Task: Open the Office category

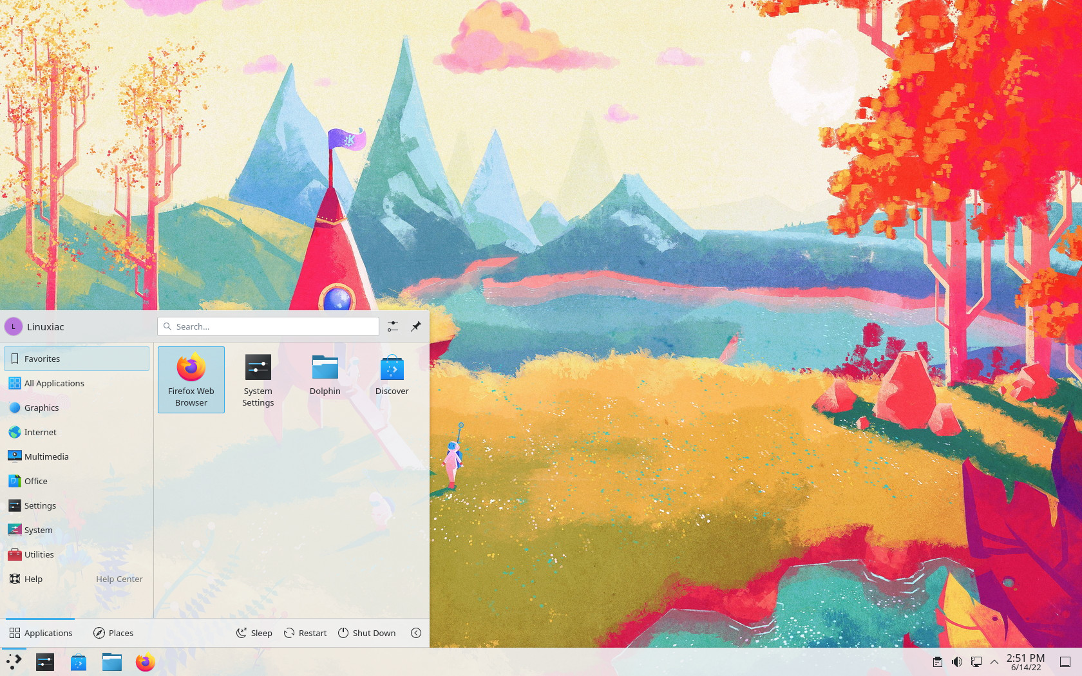Action: (77, 481)
